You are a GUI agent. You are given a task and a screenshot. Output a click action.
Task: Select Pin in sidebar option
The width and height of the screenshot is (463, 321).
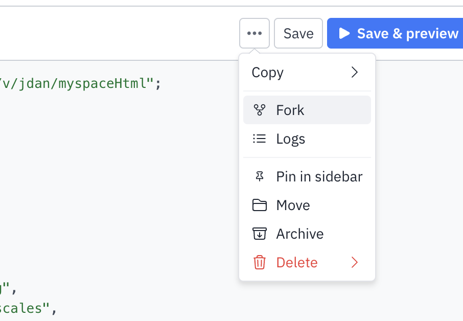tap(319, 176)
